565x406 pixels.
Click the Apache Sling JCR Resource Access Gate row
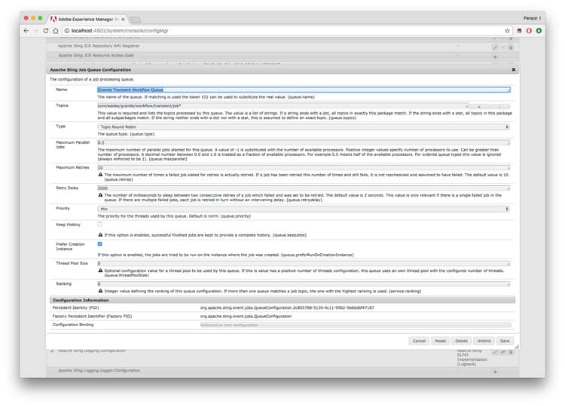(282, 56)
